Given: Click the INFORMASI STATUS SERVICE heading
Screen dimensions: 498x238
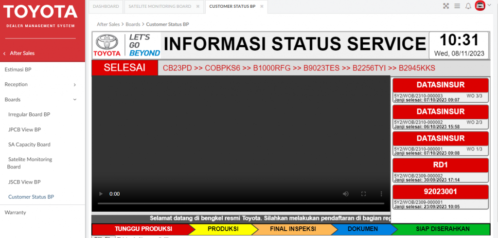Looking at the screenshot, I should (295, 44).
